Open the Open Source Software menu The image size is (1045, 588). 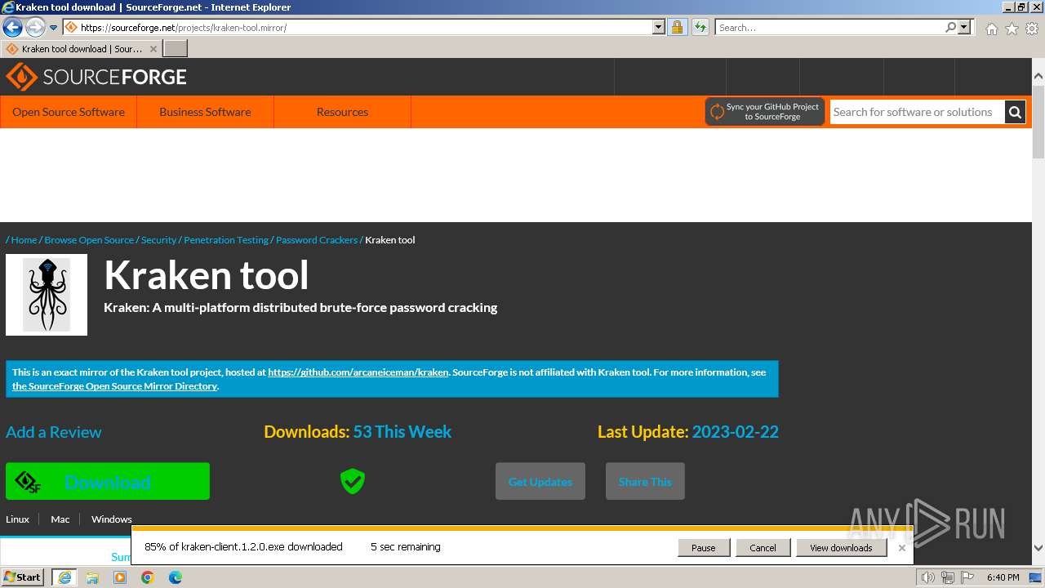pyautogui.click(x=69, y=112)
